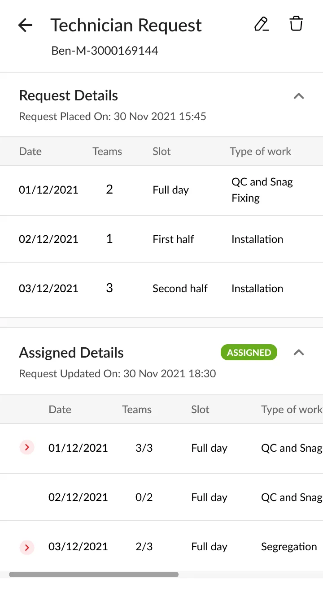Viewport: 323px width, 596px height.
Task: Expand the 01/12/2021 assigned row arrow
Action: pos(27,447)
